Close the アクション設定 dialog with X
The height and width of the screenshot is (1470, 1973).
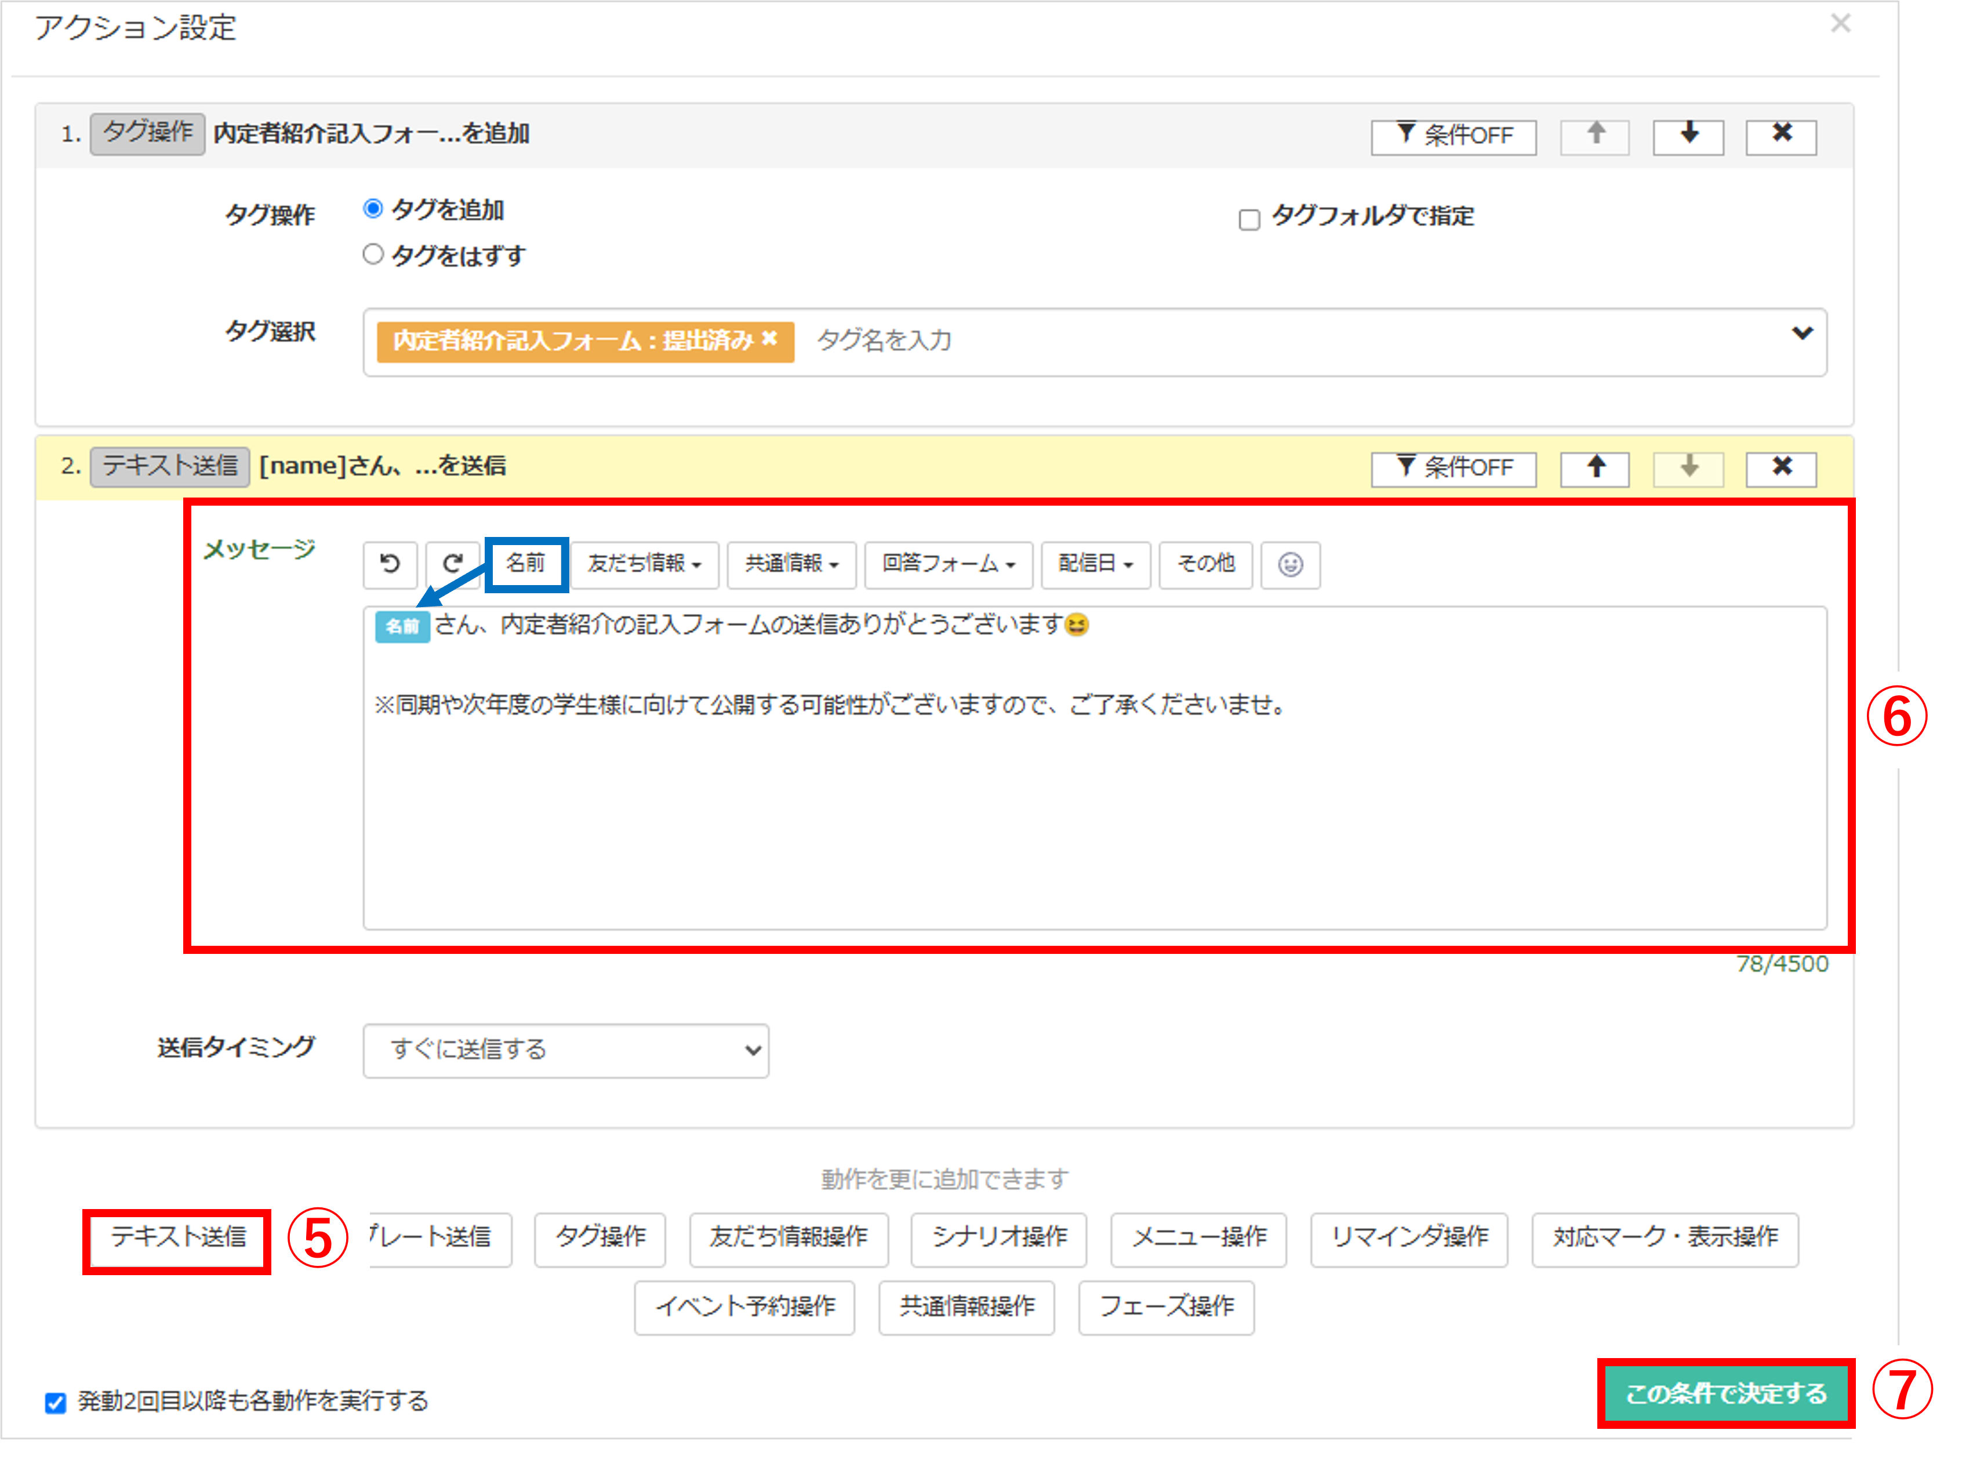tap(1840, 23)
